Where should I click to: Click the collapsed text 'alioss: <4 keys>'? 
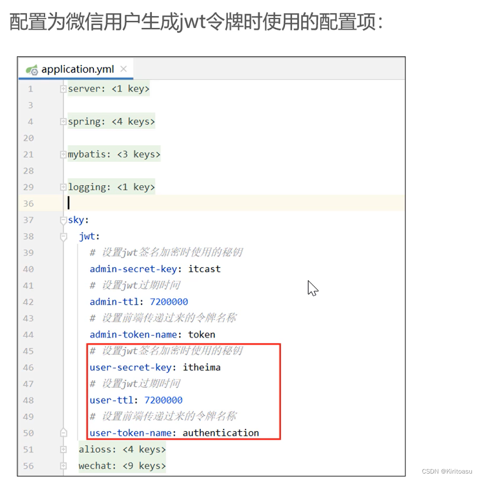click(122, 449)
